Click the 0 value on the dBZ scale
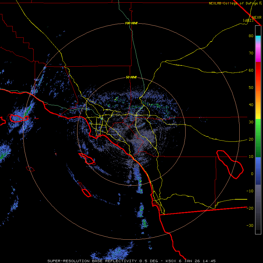 [252, 174]
